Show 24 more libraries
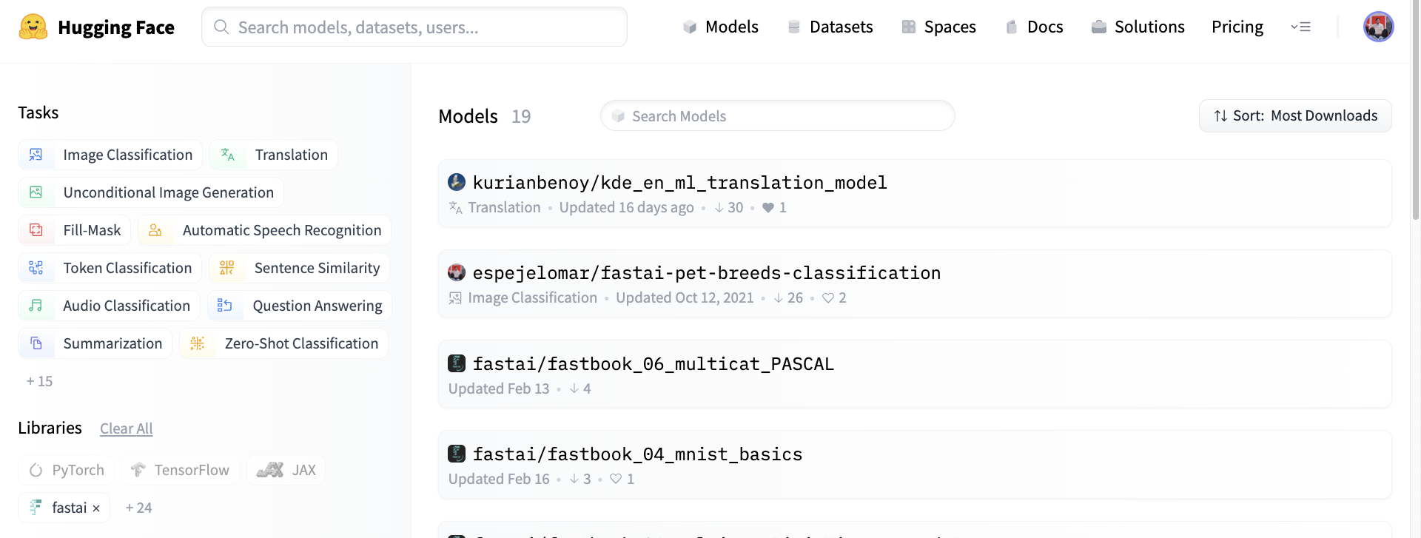Image resolution: width=1421 pixels, height=538 pixels. (138, 508)
